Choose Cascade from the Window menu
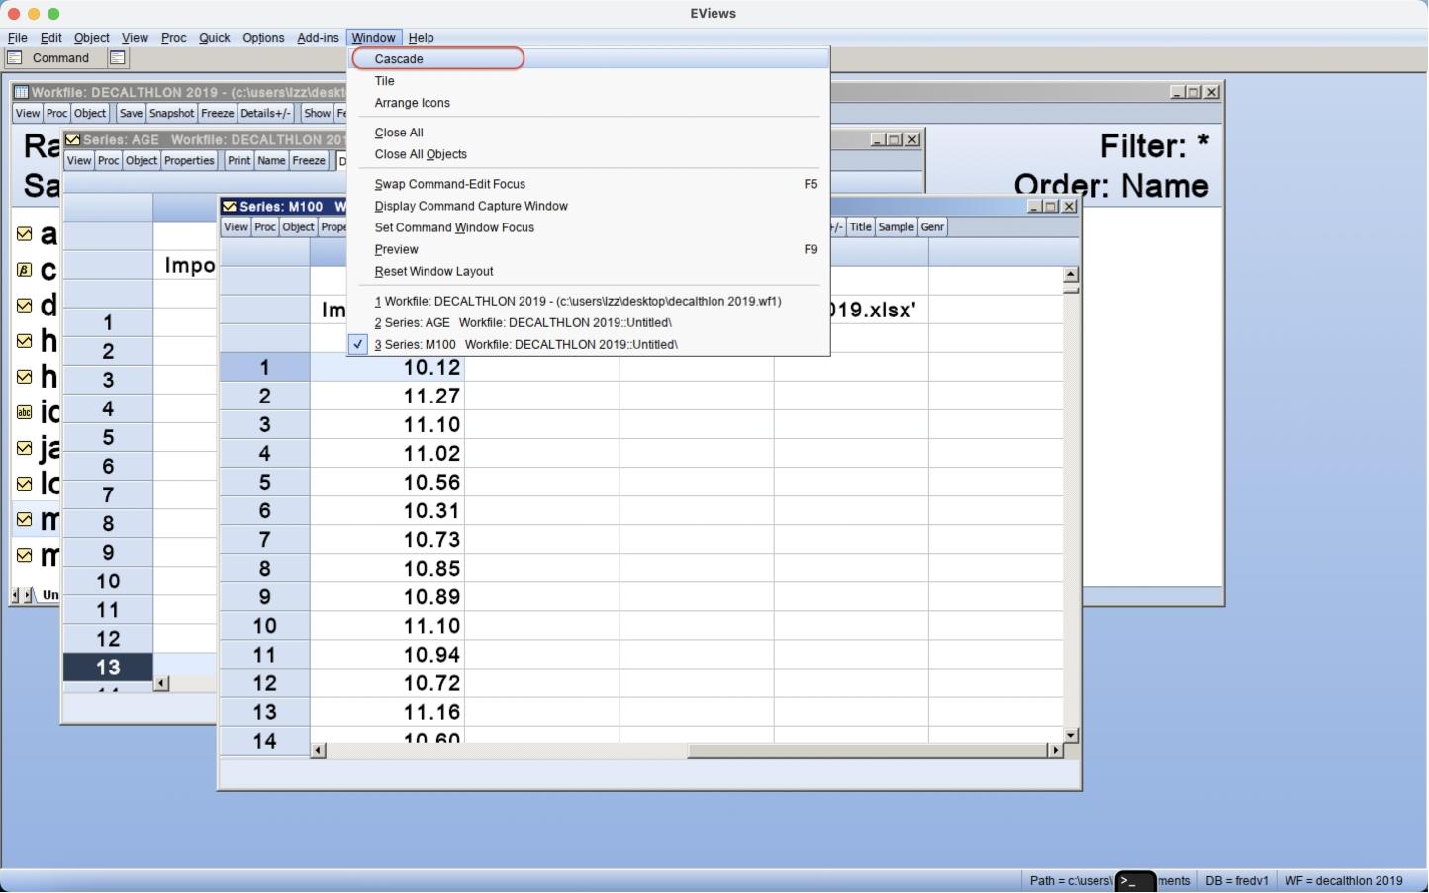The image size is (1429, 893). click(x=399, y=59)
